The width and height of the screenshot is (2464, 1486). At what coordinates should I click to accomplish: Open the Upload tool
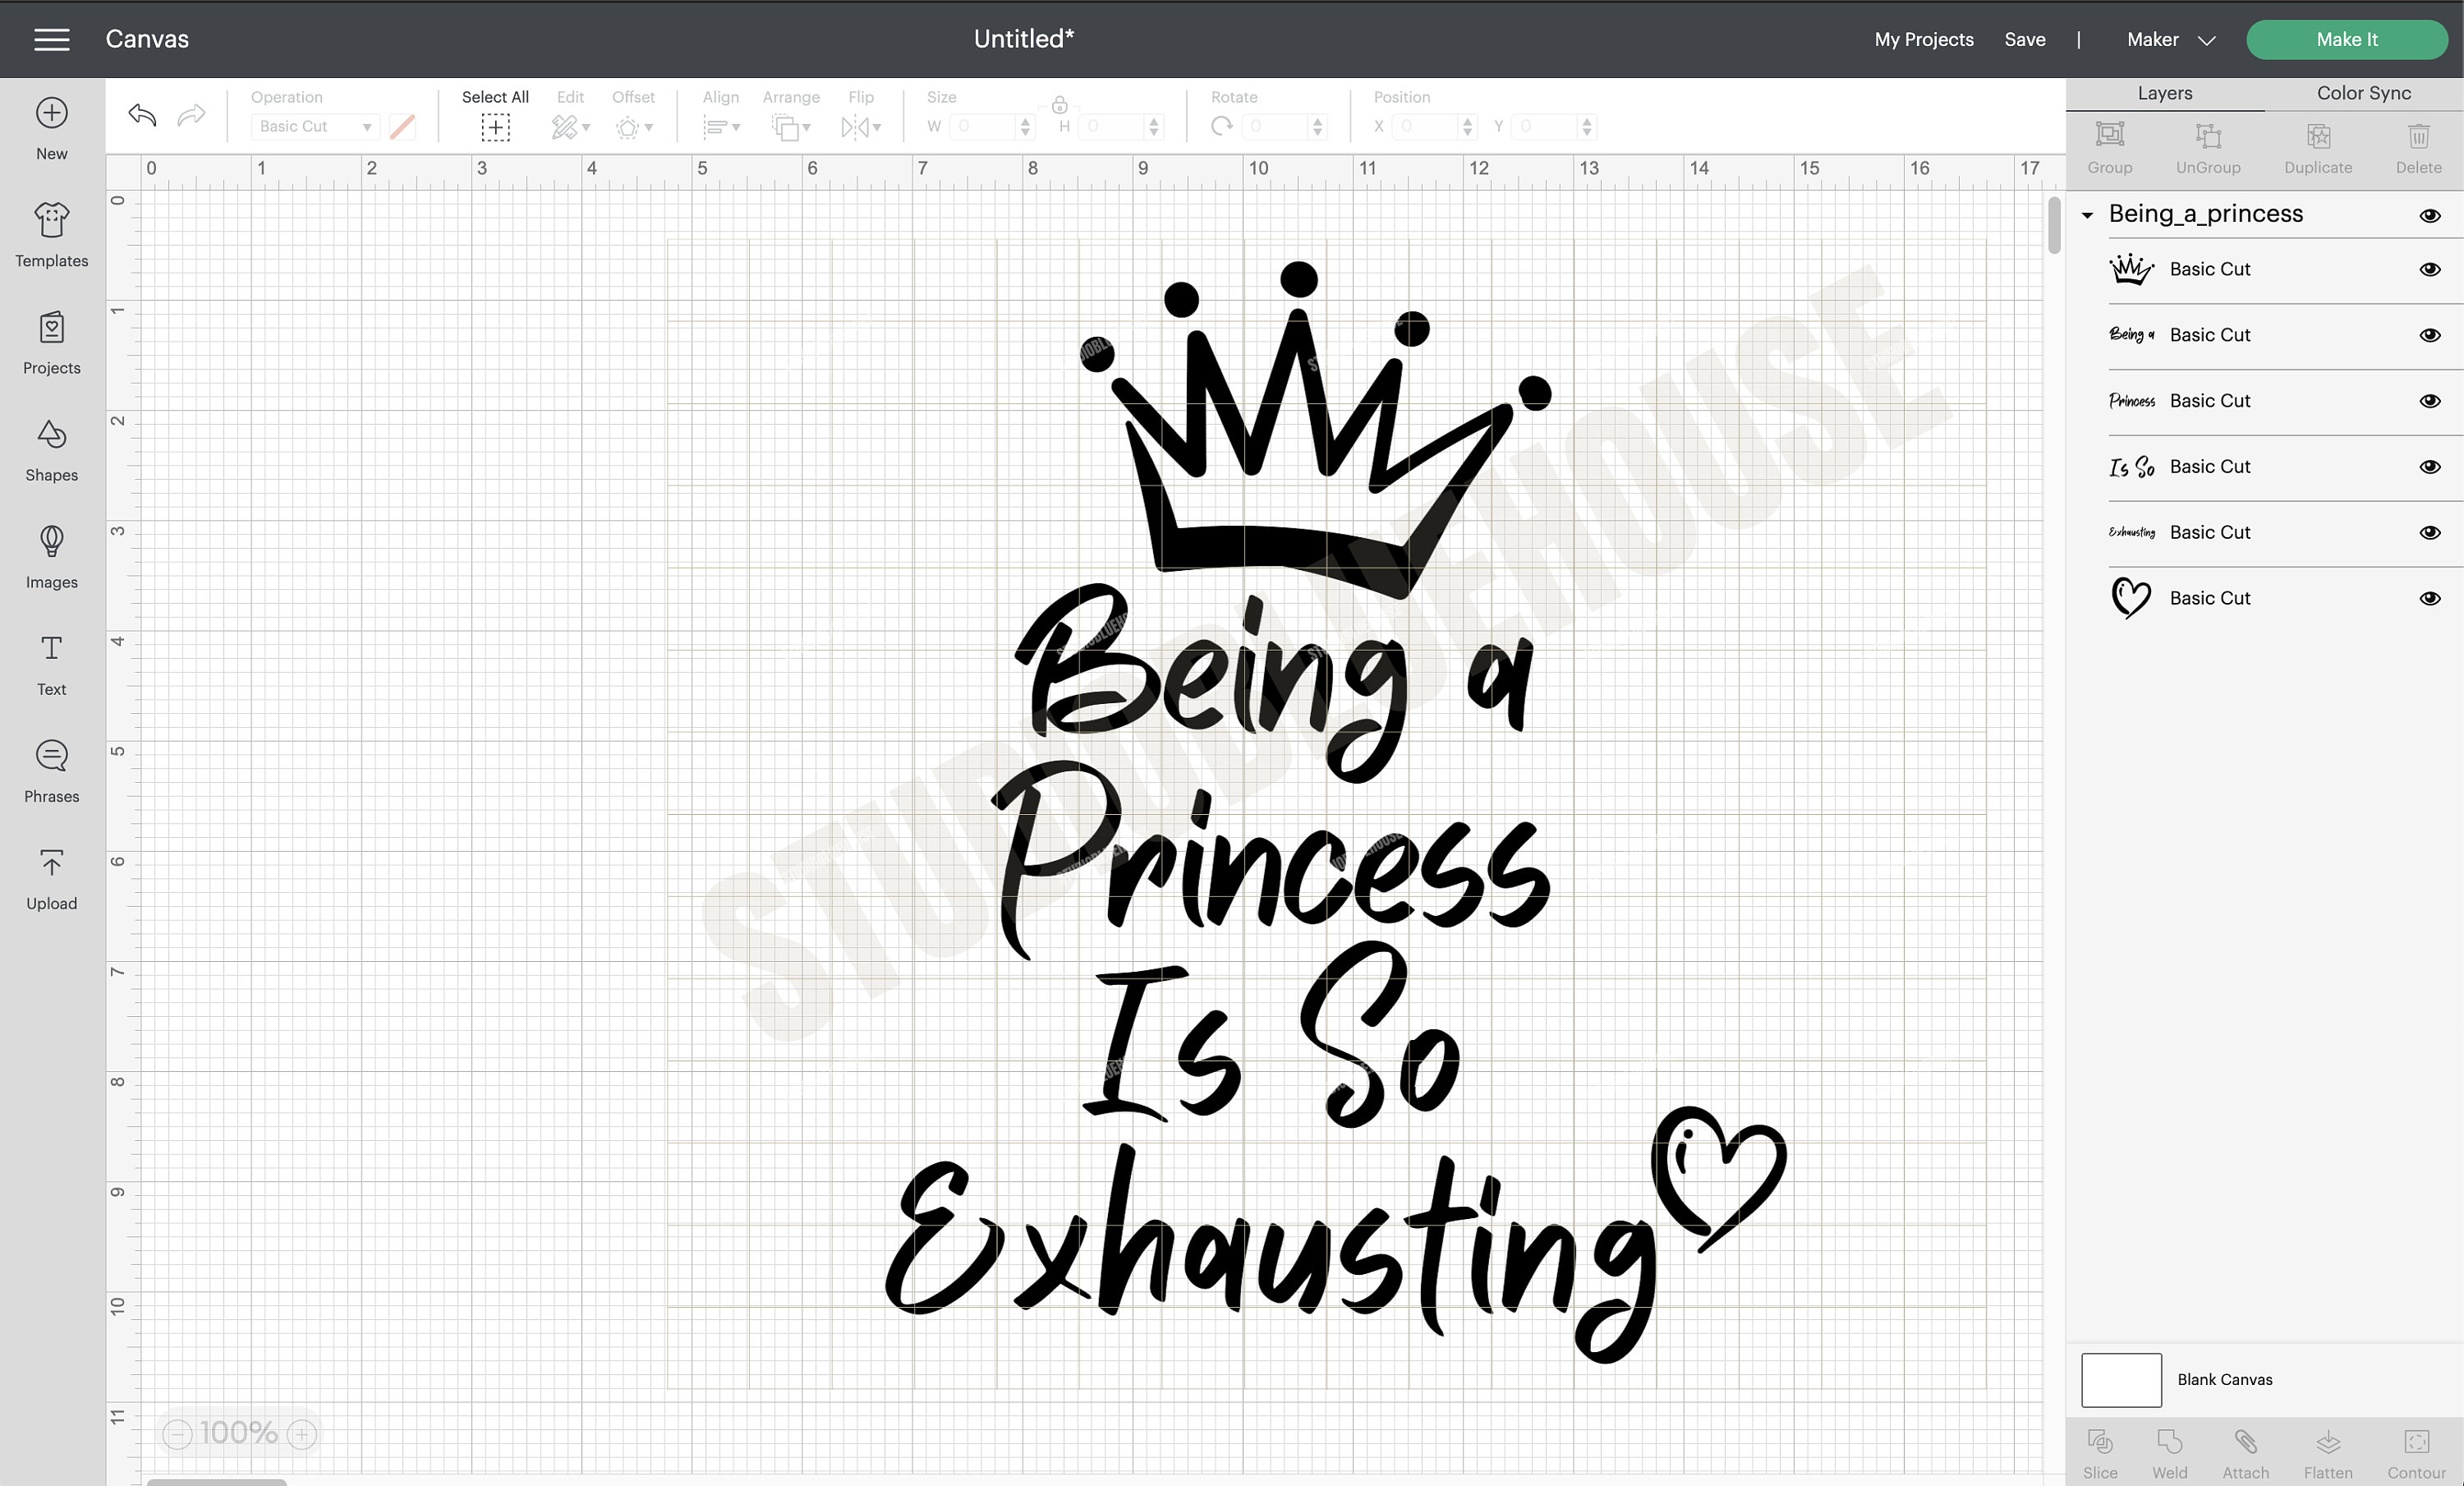click(x=51, y=878)
